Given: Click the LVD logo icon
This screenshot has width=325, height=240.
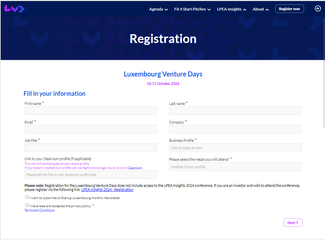Looking at the screenshot, I should [14, 8].
